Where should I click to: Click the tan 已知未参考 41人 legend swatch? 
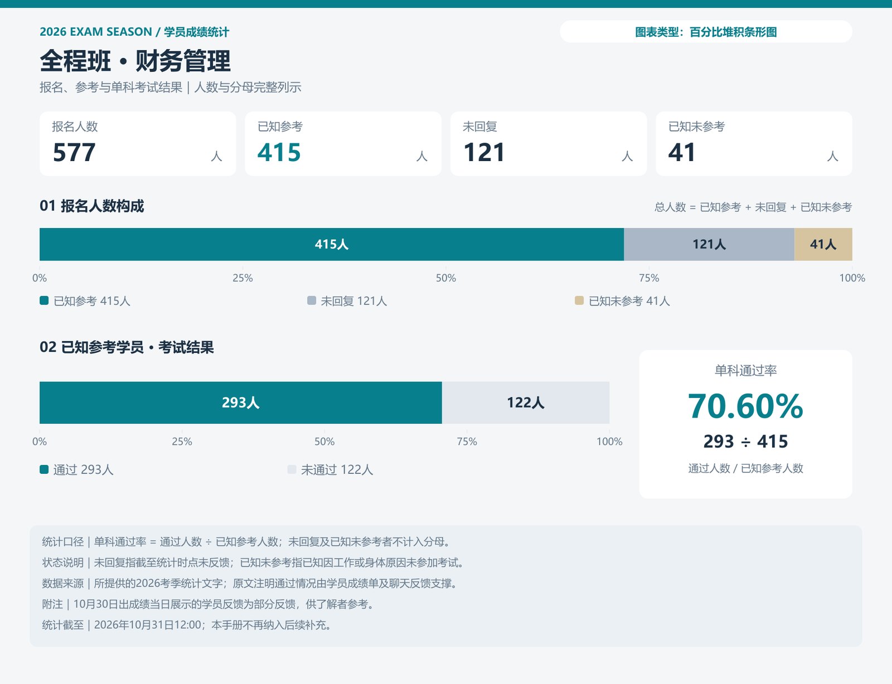click(579, 300)
